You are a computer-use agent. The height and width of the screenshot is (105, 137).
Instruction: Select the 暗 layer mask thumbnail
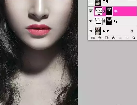pyautogui.click(x=109, y=21)
